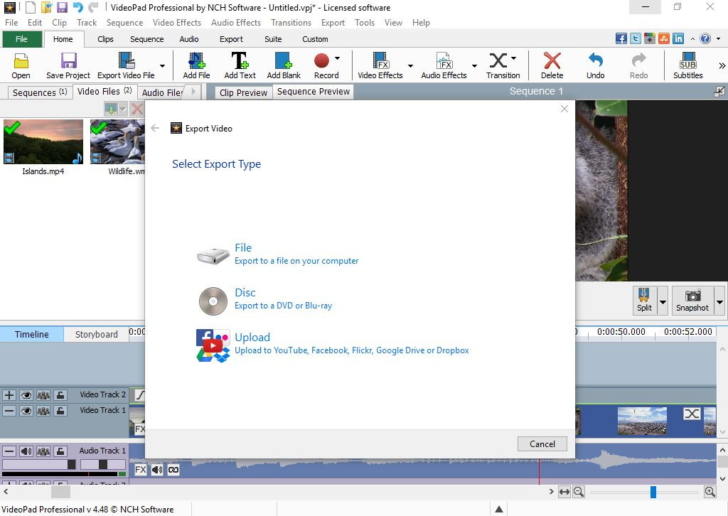Switch to the Suite ribbon tab
The height and width of the screenshot is (516, 728).
pyautogui.click(x=273, y=39)
